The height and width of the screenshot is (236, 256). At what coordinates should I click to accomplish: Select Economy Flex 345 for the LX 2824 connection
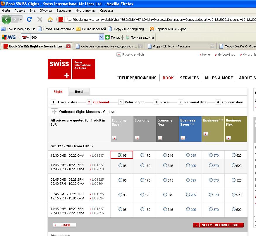165,194
